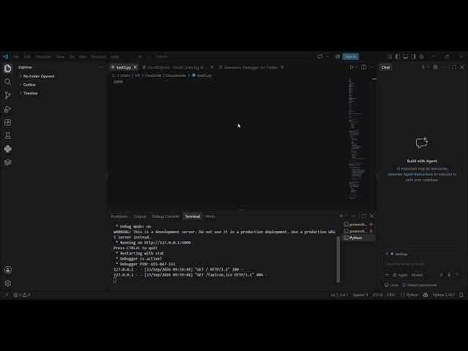
Task: Open new chat dropdown arrow
Action: pos(429,67)
